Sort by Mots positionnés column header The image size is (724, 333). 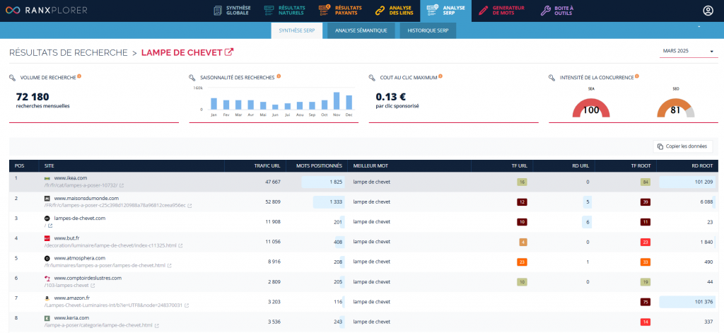pyautogui.click(x=319, y=166)
